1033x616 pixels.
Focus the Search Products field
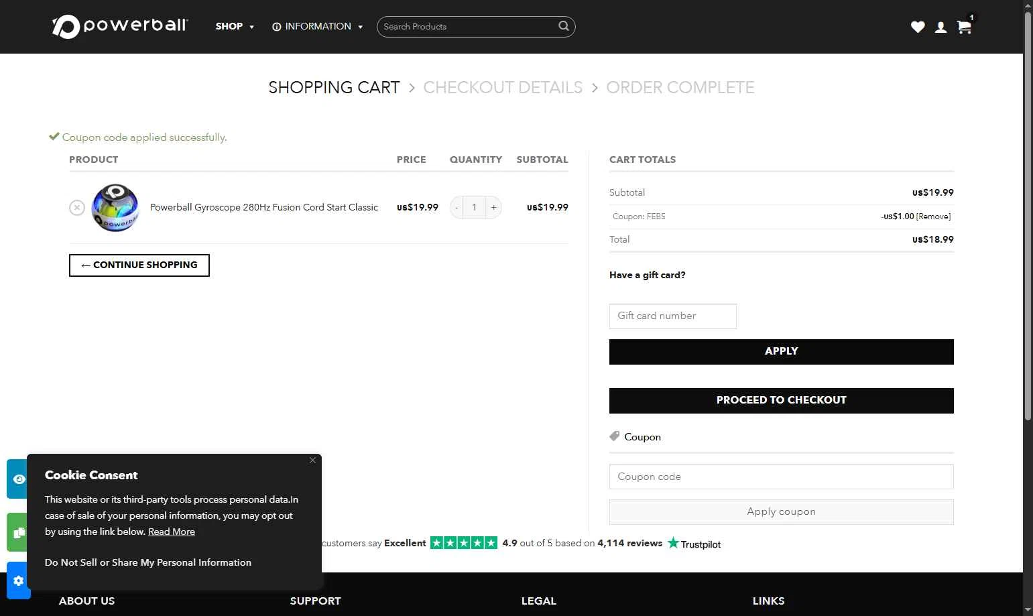[x=469, y=27]
